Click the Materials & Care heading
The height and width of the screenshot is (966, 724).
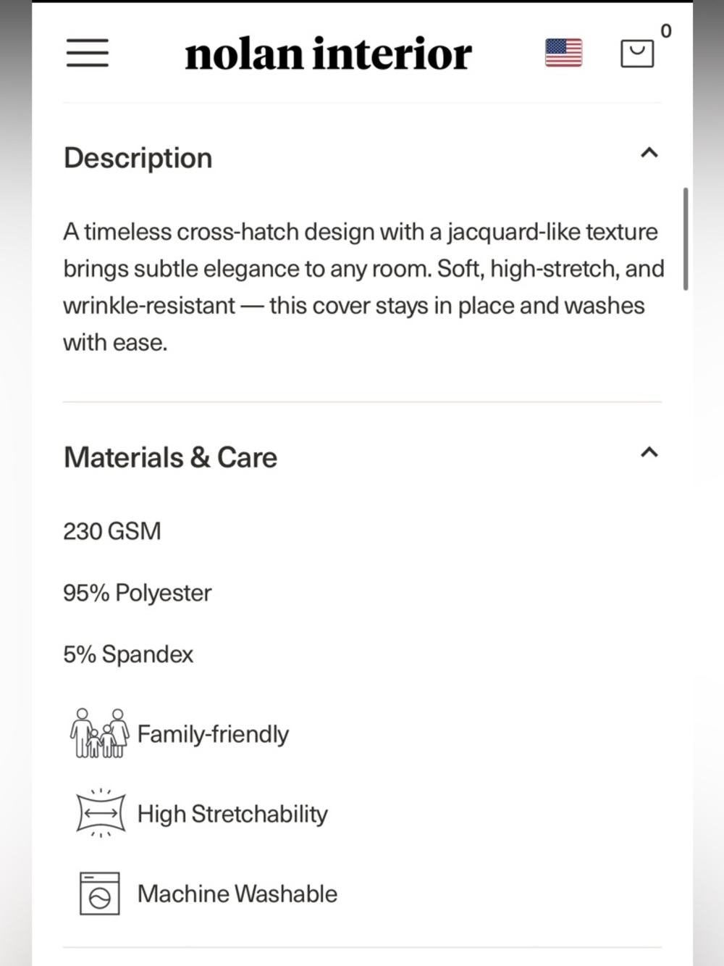point(170,457)
